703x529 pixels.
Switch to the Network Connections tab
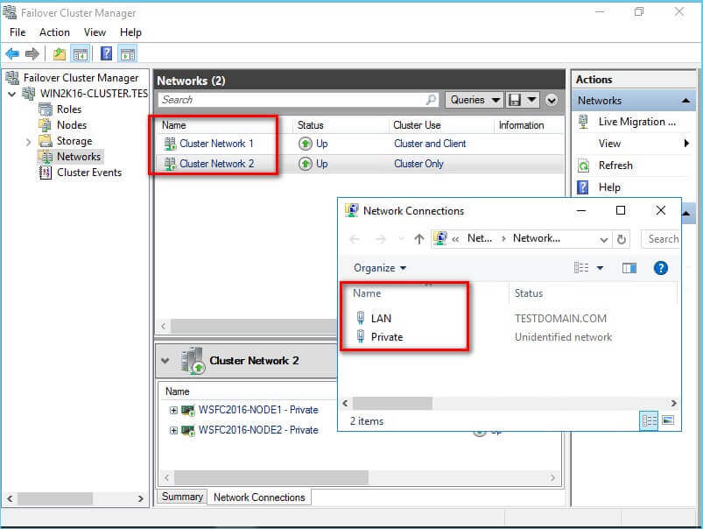[x=259, y=497]
